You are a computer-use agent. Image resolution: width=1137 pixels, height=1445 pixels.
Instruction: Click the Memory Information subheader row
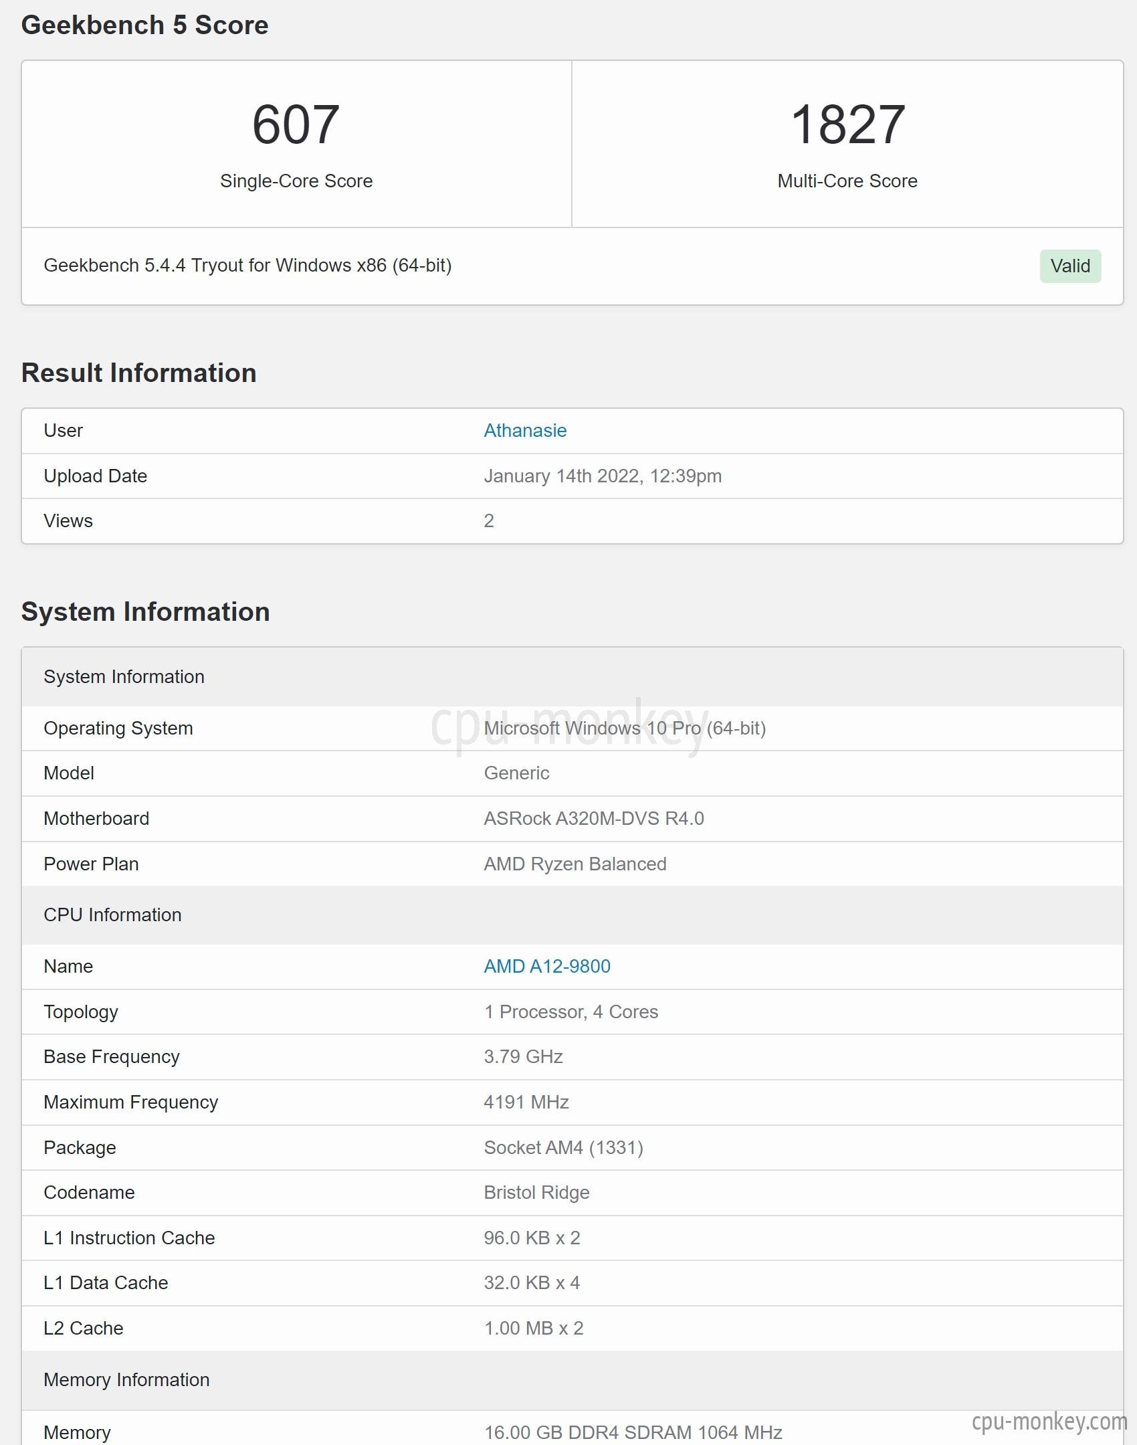click(x=573, y=1380)
